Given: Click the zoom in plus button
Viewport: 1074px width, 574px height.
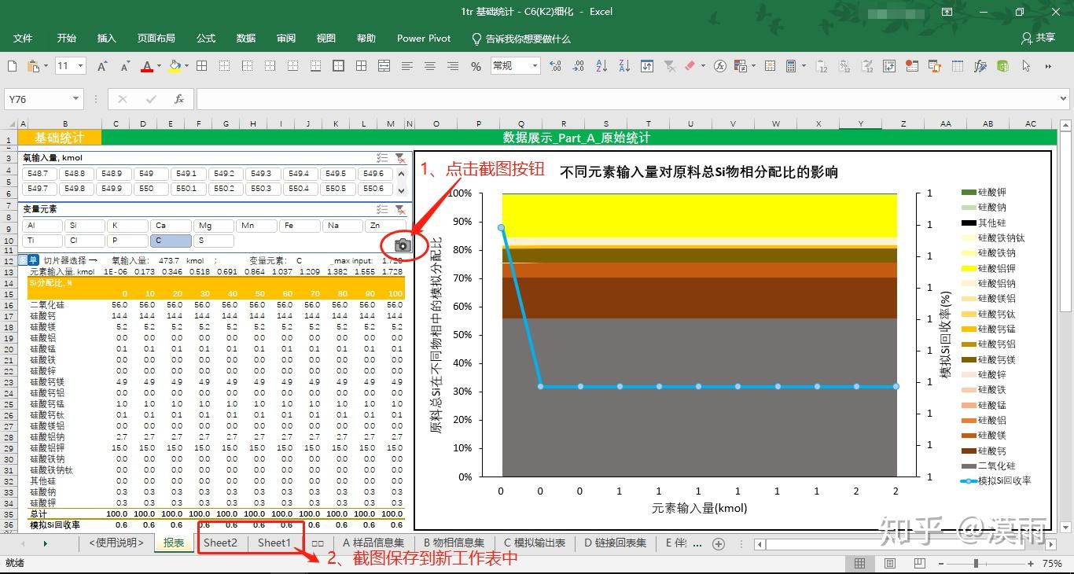Looking at the screenshot, I should pyautogui.click(x=1031, y=564).
